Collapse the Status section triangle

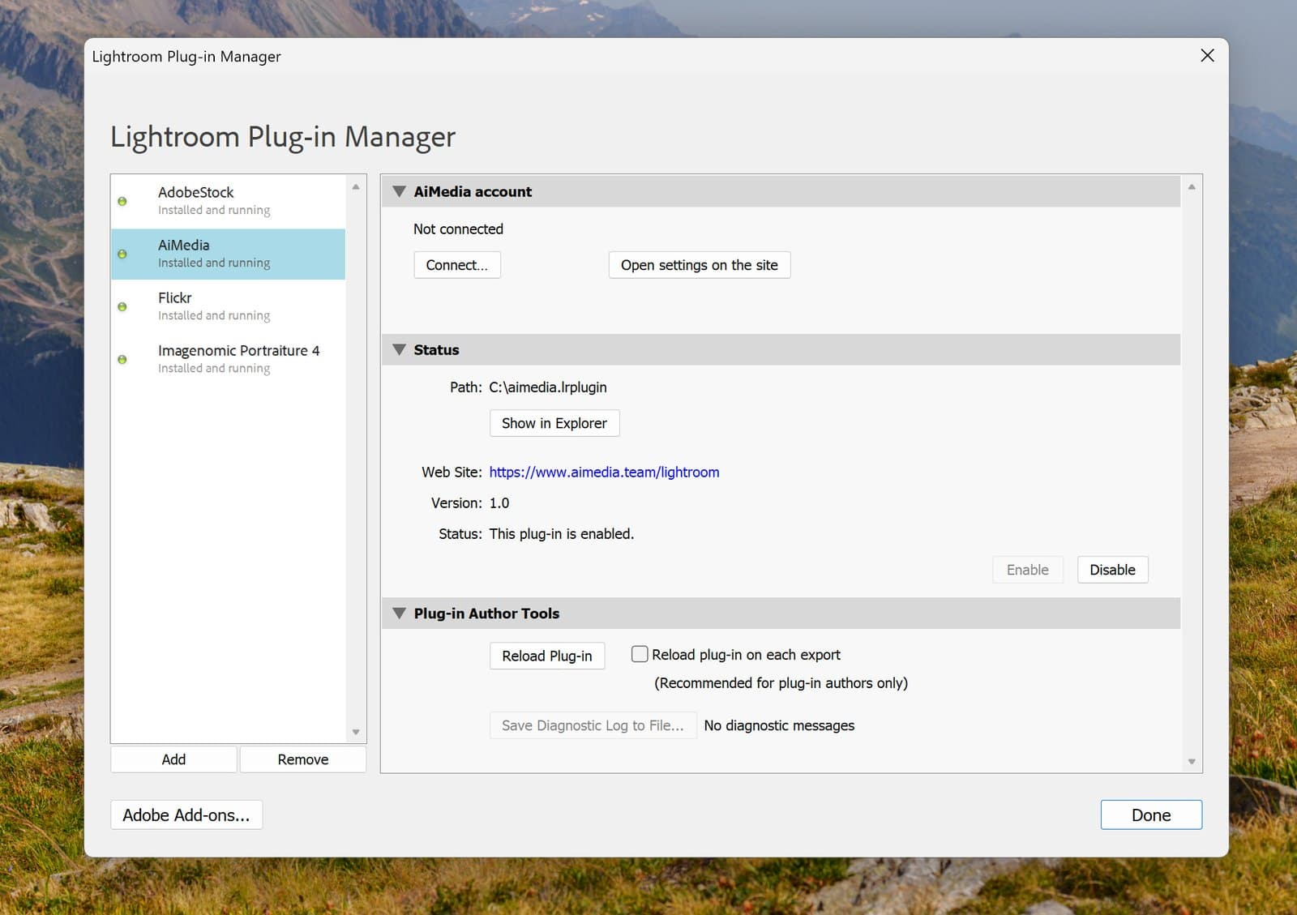[x=399, y=350]
